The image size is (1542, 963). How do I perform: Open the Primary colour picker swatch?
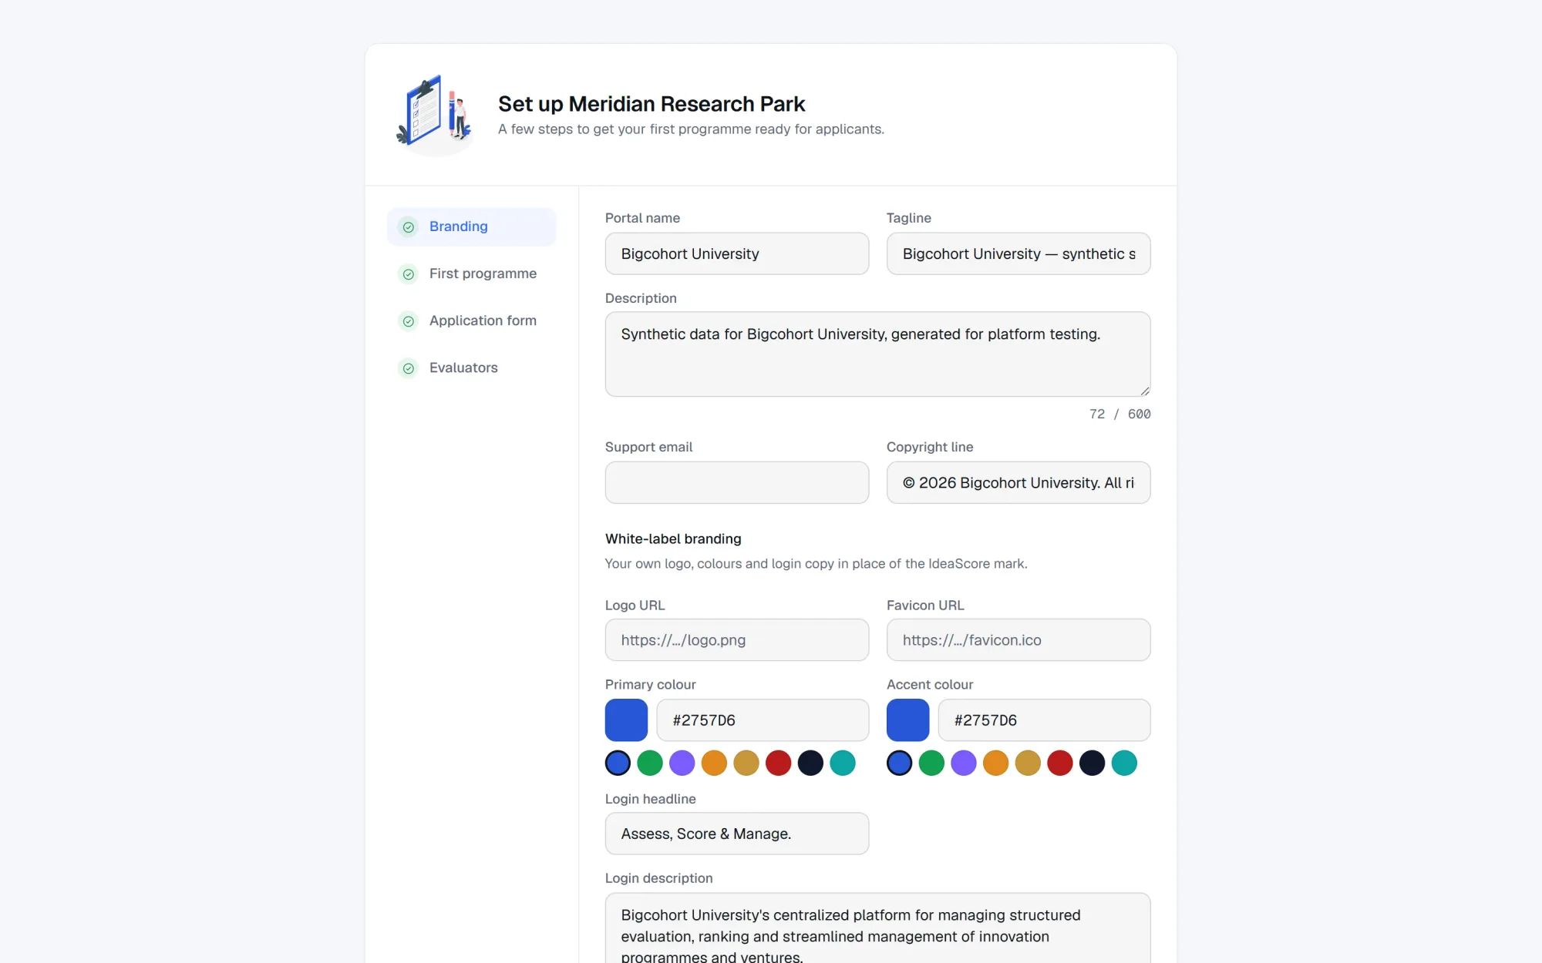click(x=626, y=720)
